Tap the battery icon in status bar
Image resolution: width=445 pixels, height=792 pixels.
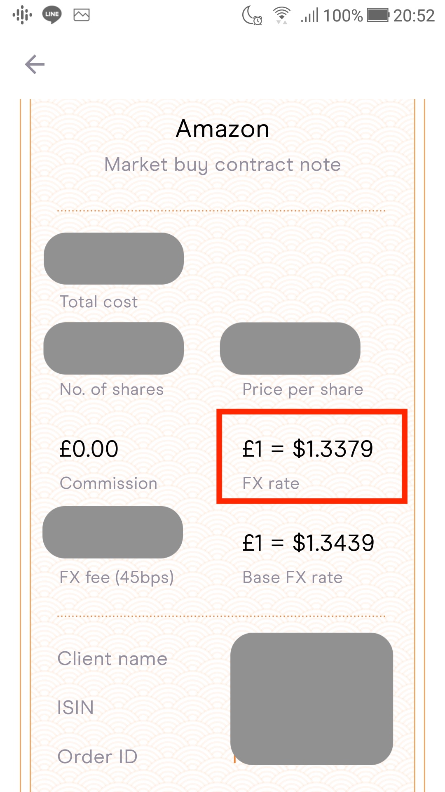(x=378, y=16)
